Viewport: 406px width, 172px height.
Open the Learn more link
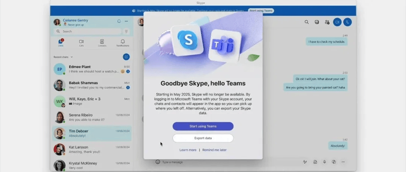[188, 150]
